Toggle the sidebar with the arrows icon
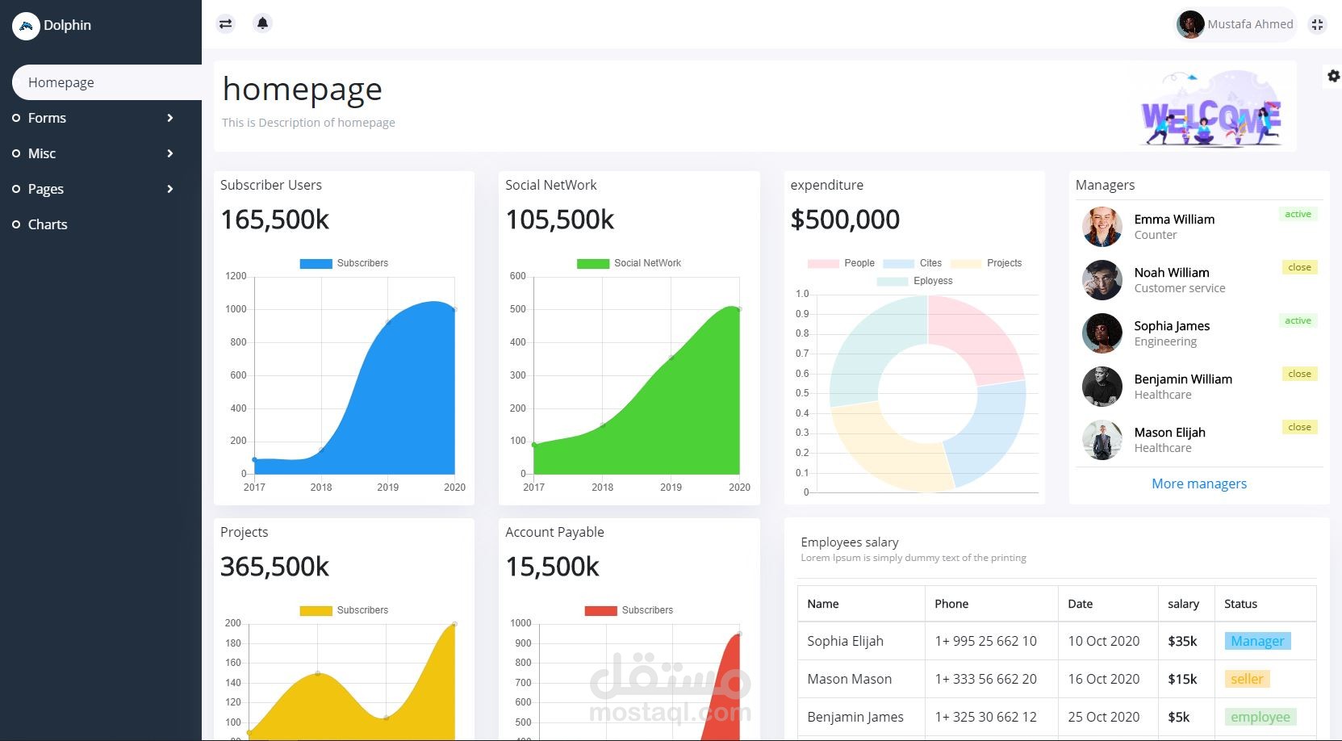This screenshot has height=741, width=1342. 226,23
